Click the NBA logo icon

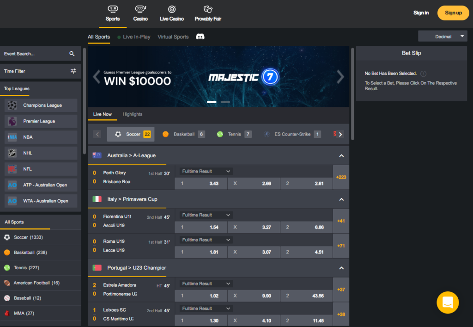tap(12, 137)
